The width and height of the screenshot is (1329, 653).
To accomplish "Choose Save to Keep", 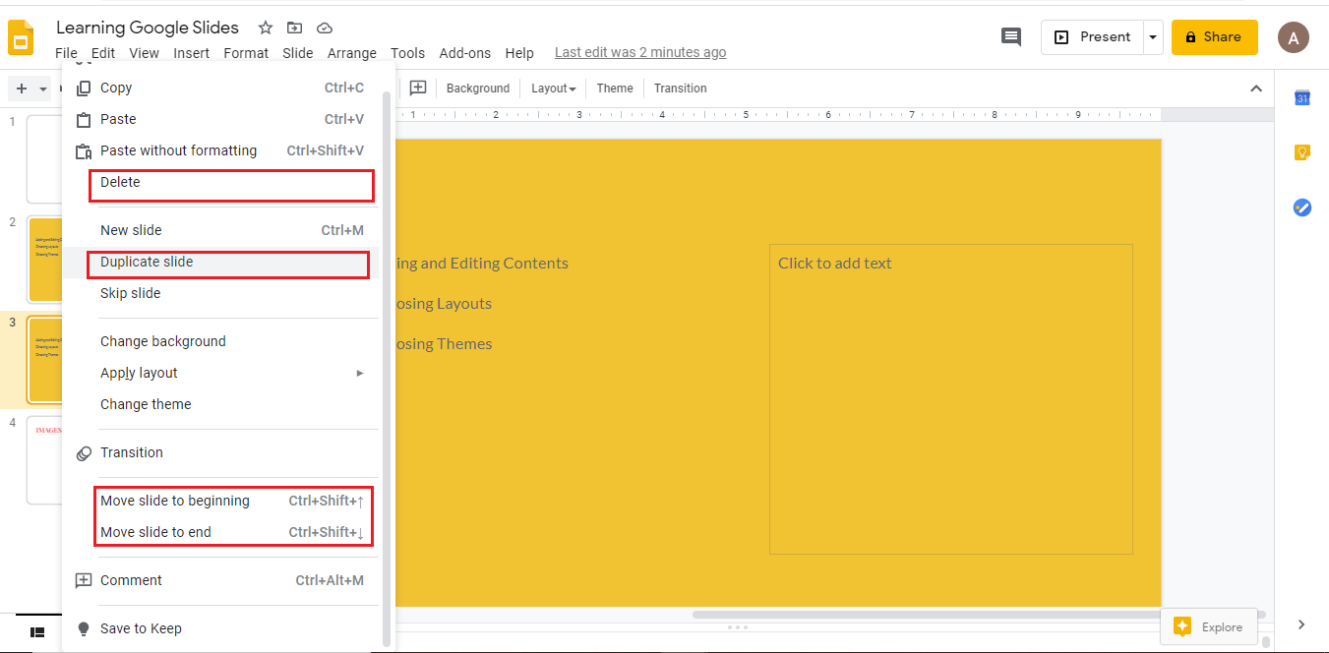I will pyautogui.click(x=220, y=628).
